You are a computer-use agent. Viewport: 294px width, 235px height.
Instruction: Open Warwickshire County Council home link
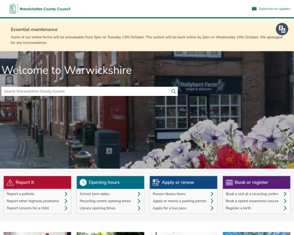(x=45, y=9)
